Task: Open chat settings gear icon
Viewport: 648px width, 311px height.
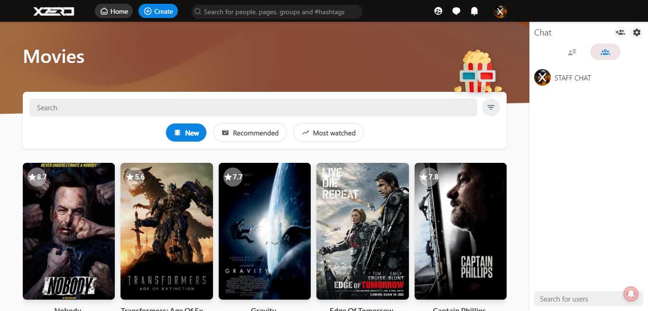Action: 637,33
